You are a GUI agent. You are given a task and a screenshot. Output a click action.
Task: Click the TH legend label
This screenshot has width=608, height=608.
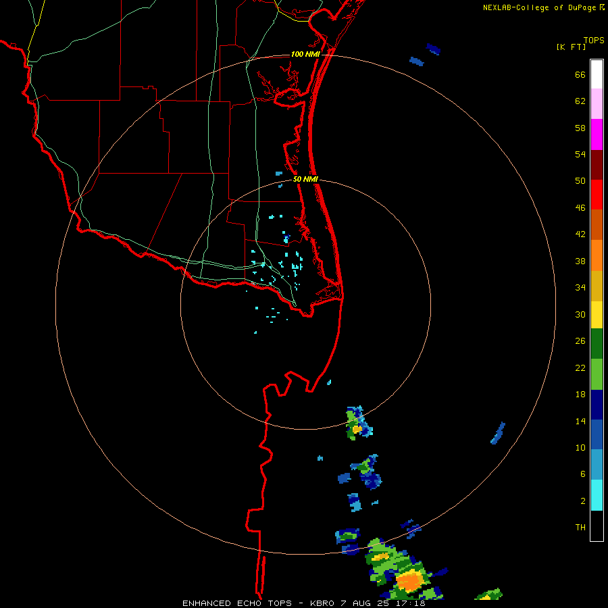[580, 528]
